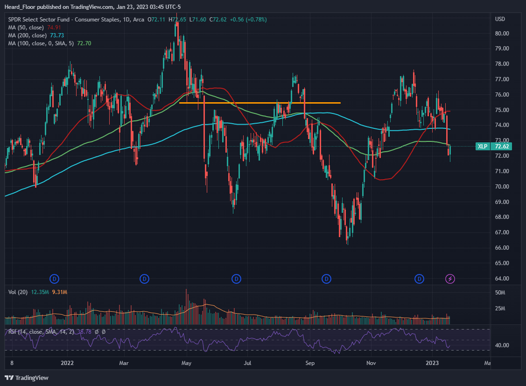Click the MA (100, close, 0, SMA, 5) legend
526x386 pixels.
pos(41,43)
